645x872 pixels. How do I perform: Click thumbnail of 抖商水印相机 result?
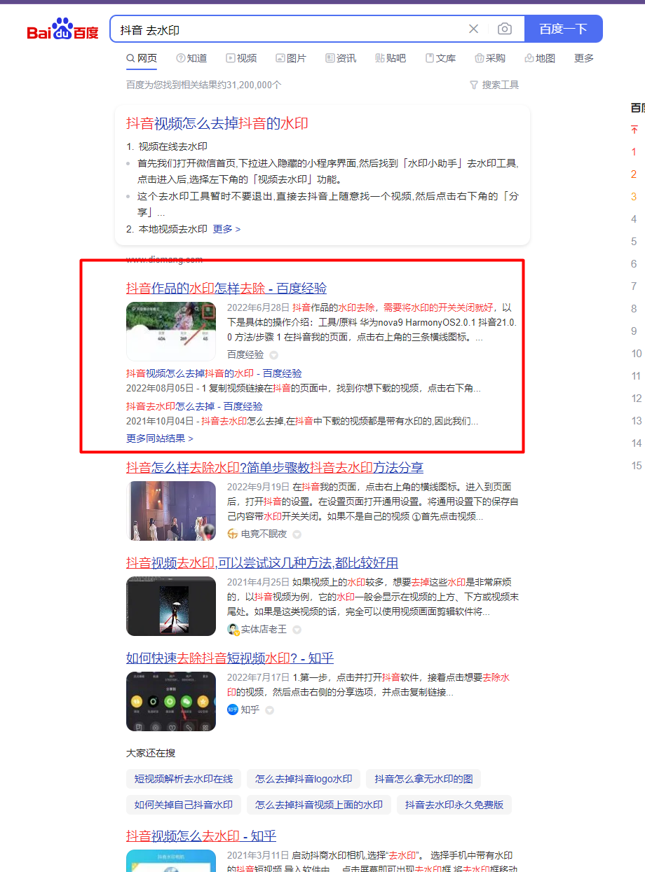(x=171, y=861)
